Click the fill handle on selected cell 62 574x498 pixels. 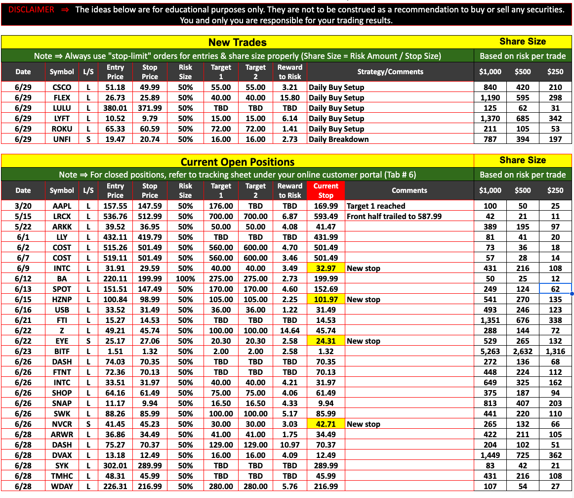(572, 294)
